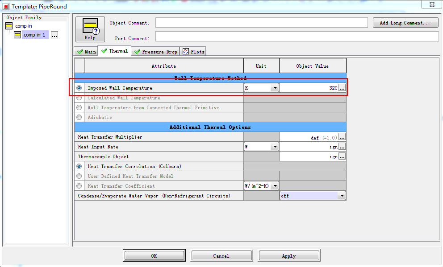Expand Condense/Evaporate Water Vapor dropdown
Screen dimensions: 443x267
point(342,196)
